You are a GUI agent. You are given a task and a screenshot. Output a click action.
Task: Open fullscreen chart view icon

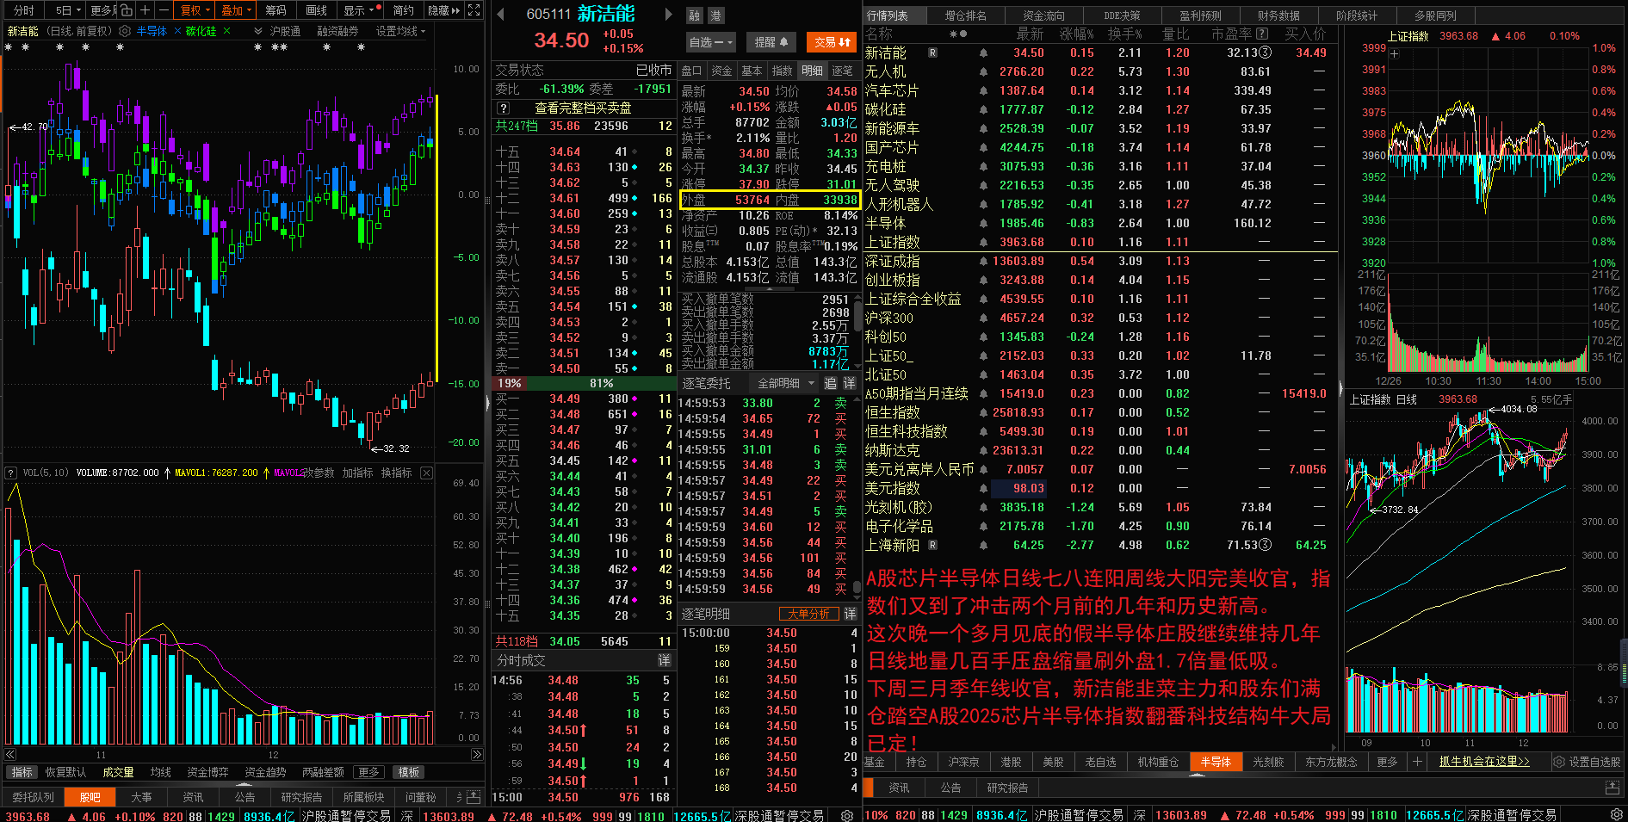(474, 10)
